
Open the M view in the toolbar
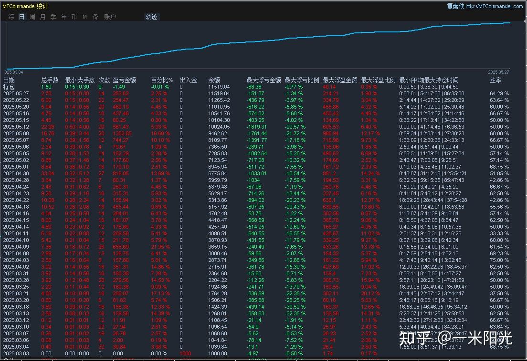click(x=84, y=16)
